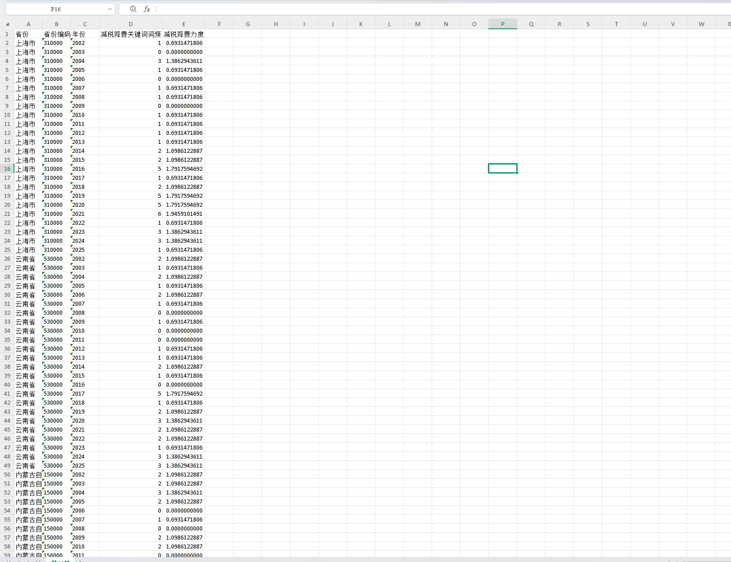
Task: Open the insert function fx icon
Action: pyautogui.click(x=147, y=9)
